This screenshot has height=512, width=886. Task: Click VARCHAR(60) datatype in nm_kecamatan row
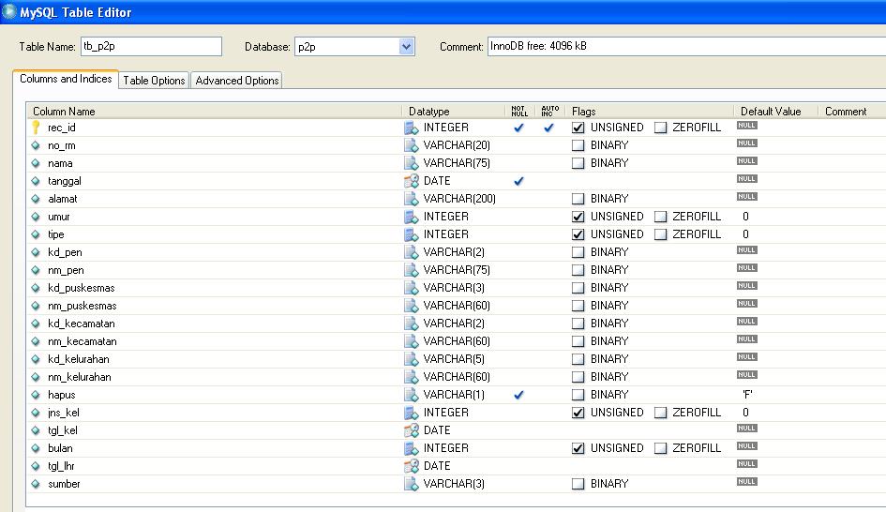(457, 341)
